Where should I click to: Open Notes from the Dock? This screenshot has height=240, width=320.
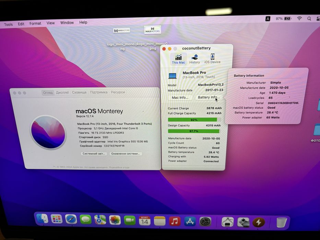pos(159,221)
